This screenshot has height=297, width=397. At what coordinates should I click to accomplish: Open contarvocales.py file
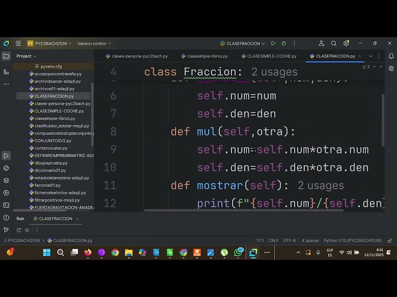coord(48,148)
